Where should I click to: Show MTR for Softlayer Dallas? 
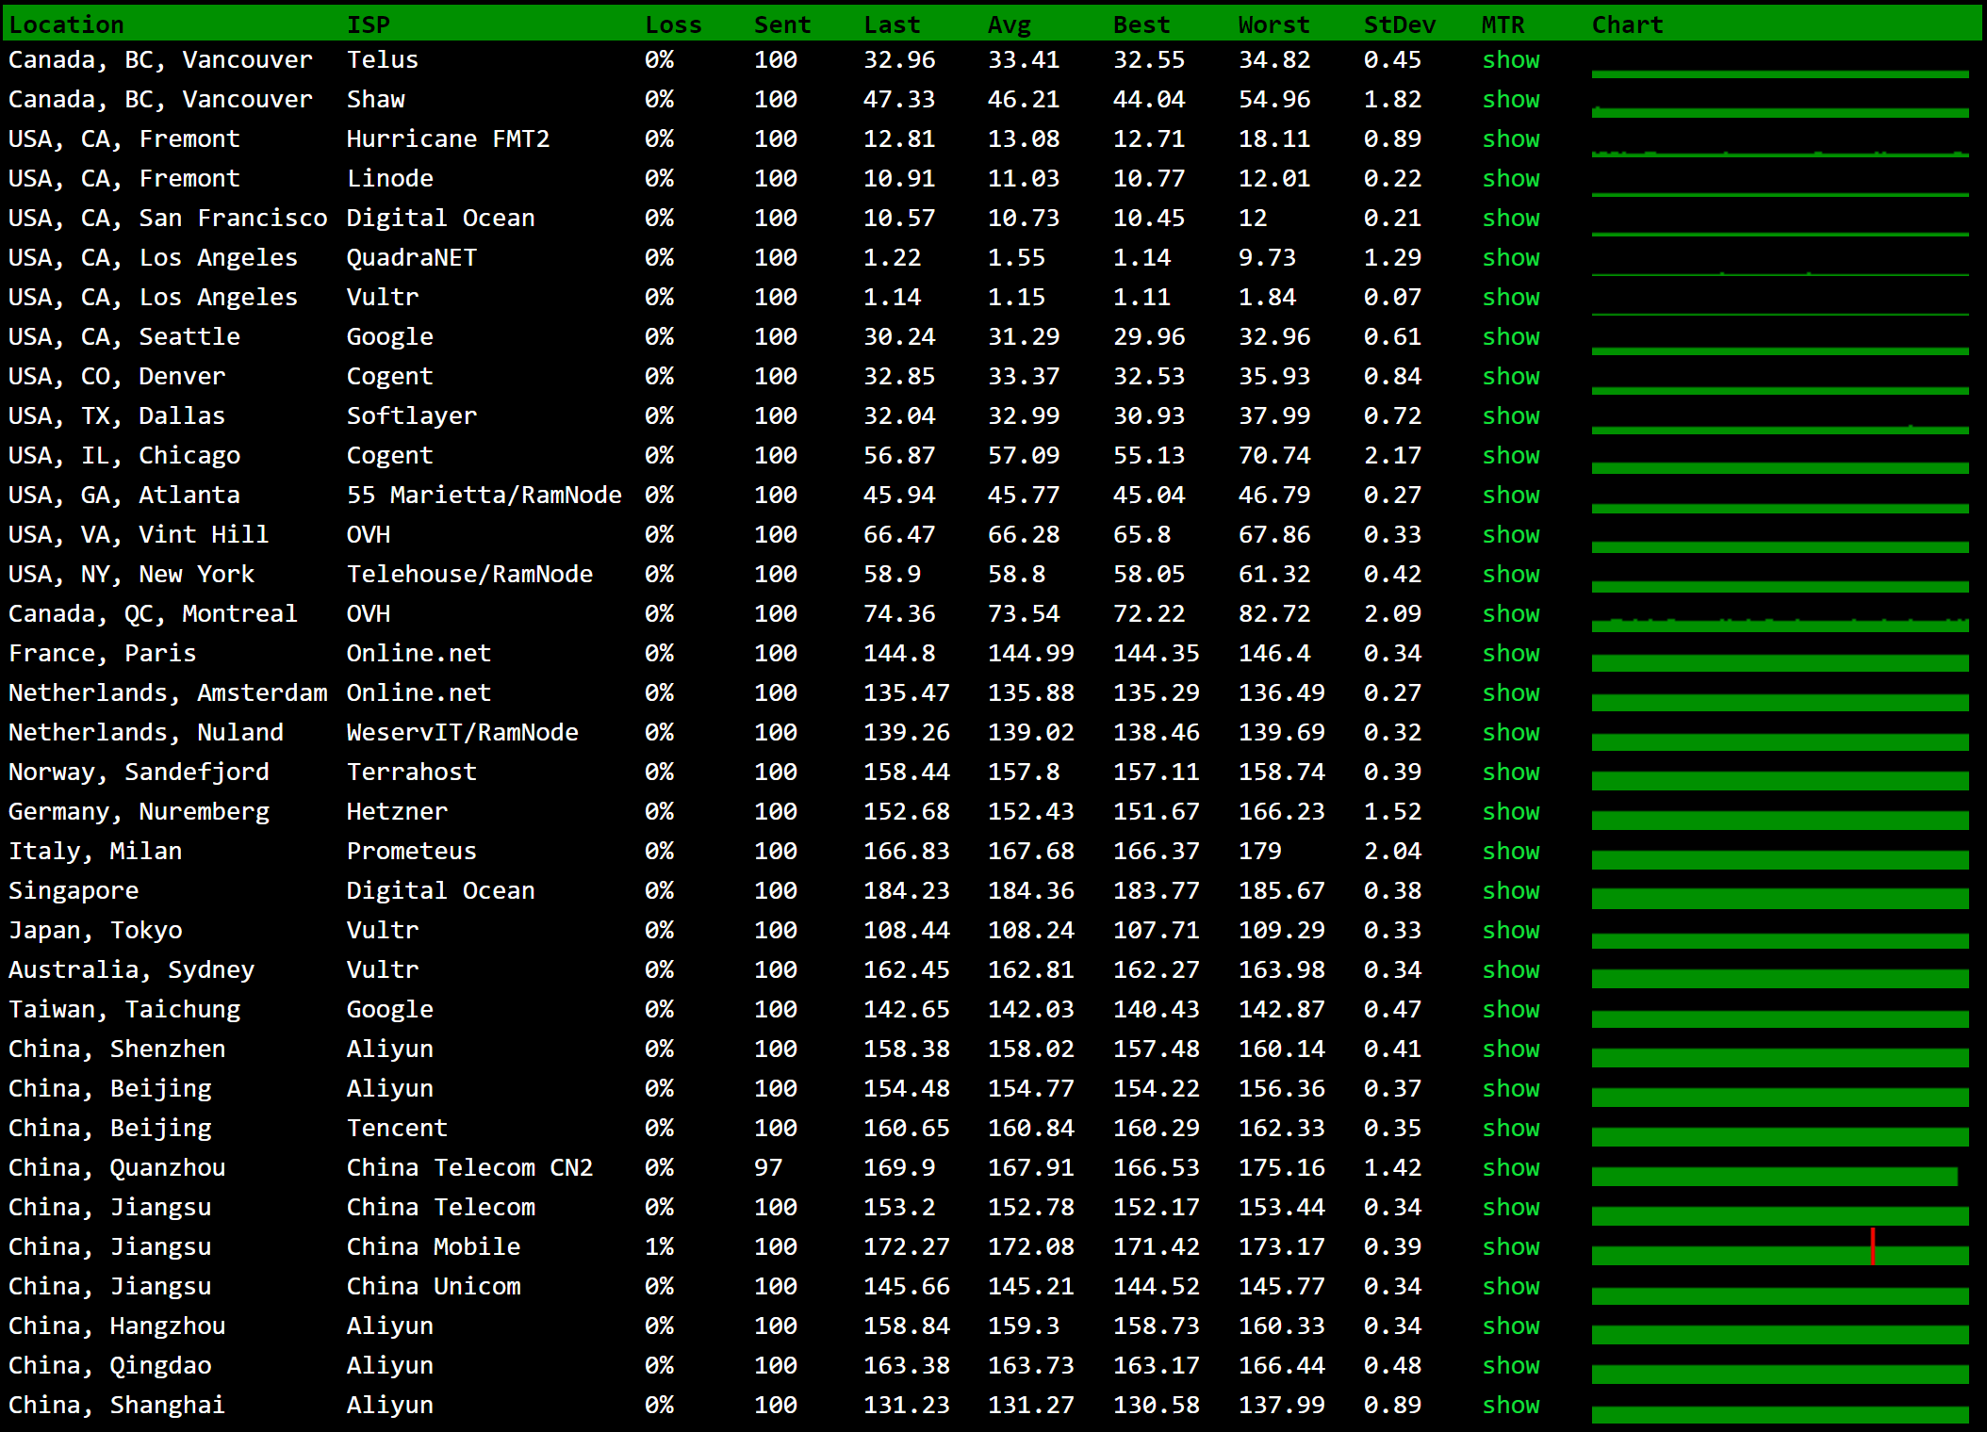coord(1511,416)
